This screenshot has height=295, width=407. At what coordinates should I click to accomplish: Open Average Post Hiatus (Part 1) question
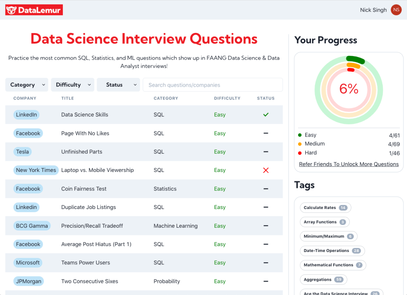(x=96, y=244)
